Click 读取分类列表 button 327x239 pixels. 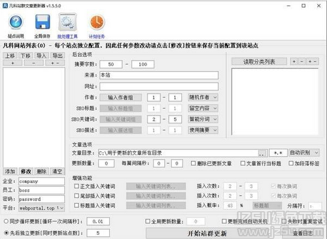[259, 62]
